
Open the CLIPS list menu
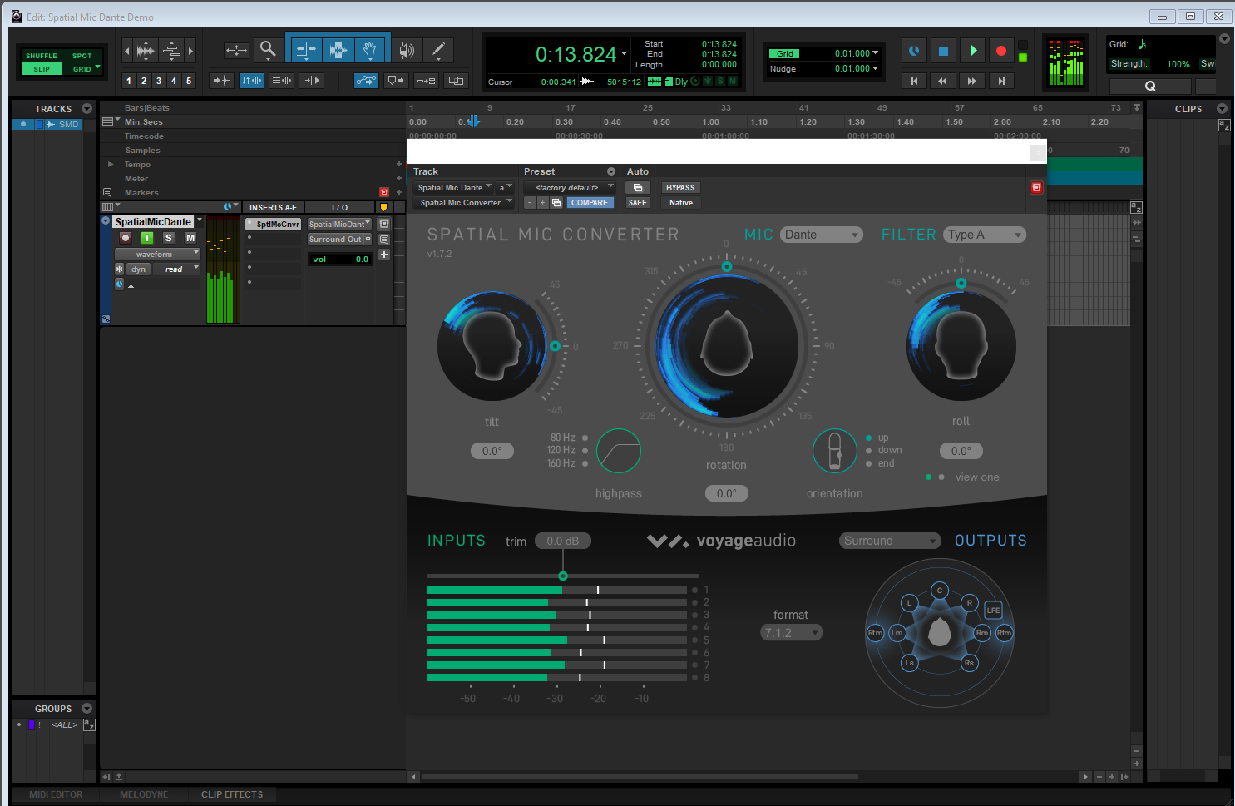pyautogui.click(x=1222, y=109)
